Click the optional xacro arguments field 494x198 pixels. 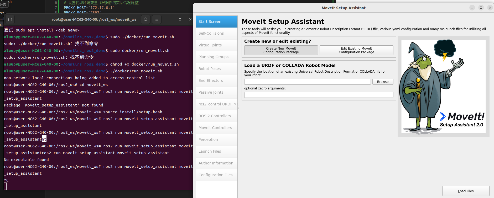click(319, 95)
